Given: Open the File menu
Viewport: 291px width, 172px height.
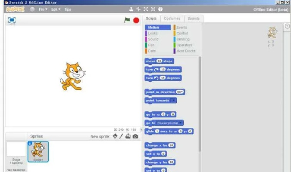Looking at the screenshot, I should point(43,9).
